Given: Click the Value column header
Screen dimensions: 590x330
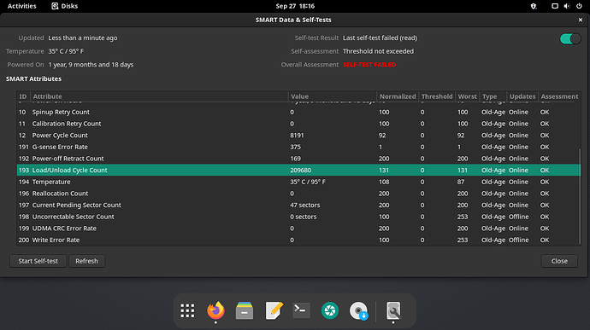Looking at the screenshot, I should 333,96.
